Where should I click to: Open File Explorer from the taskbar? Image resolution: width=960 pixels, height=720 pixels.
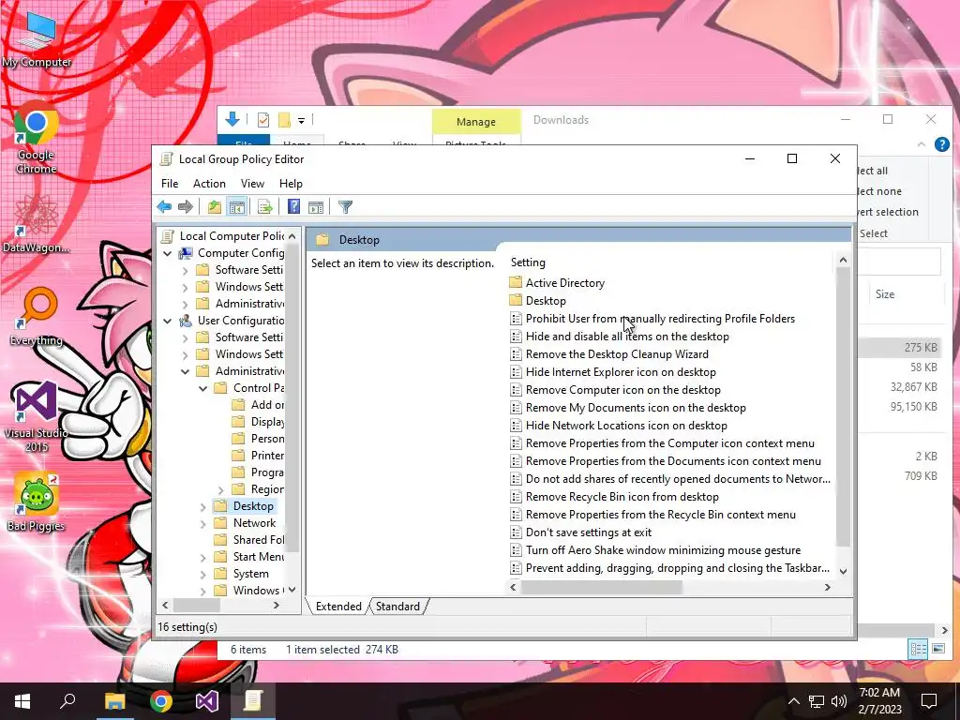point(114,701)
